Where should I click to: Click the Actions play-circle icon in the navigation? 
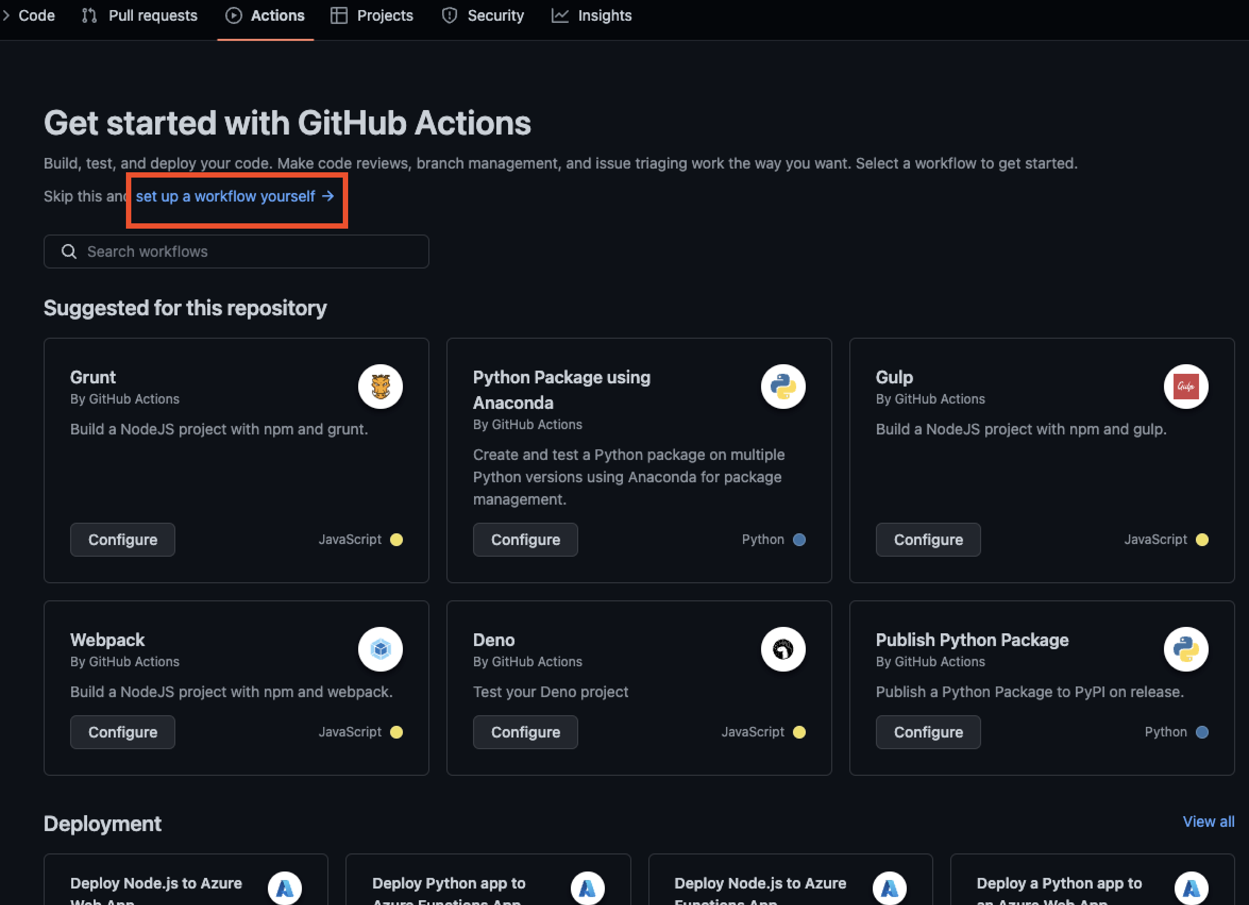click(233, 15)
